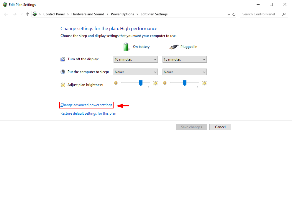
Task: Expand chevron after Power Options breadcrumb
Action: coord(137,14)
